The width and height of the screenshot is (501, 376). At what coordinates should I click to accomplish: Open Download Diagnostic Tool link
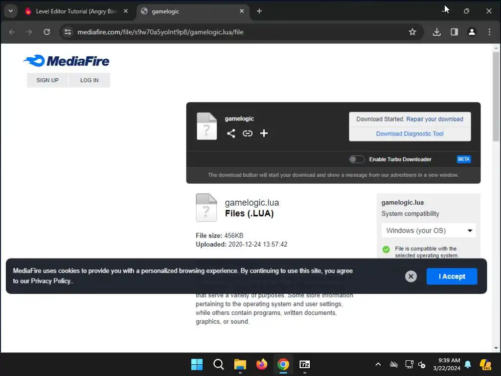coord(410,134)
